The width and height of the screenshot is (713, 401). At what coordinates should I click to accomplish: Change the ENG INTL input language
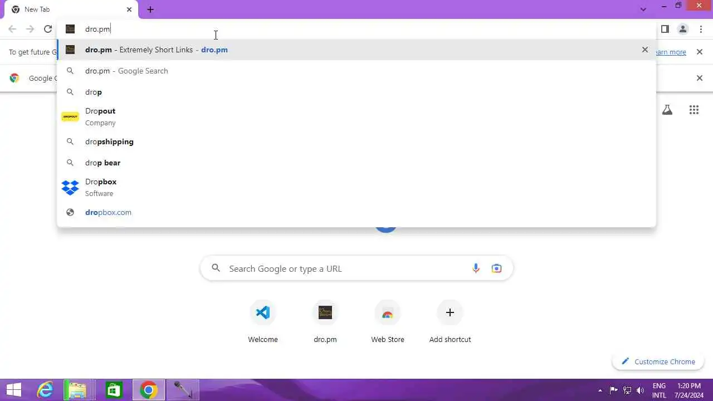pyautogui.click(x=659, y=390)
